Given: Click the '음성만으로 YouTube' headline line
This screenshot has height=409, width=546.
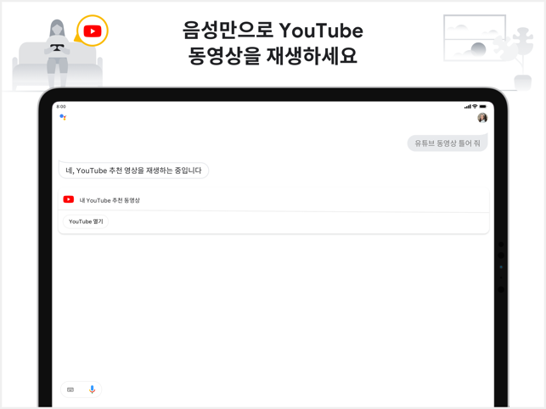Looking at the screenshot, I should click(273, 31).
